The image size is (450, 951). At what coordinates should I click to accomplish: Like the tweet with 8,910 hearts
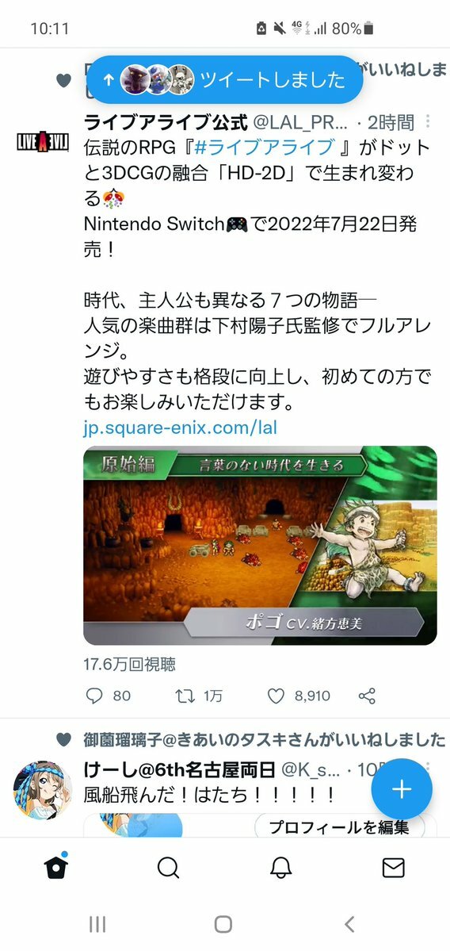276,696
